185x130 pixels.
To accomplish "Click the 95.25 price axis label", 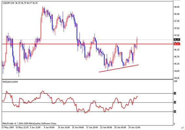I will [177, 64].
